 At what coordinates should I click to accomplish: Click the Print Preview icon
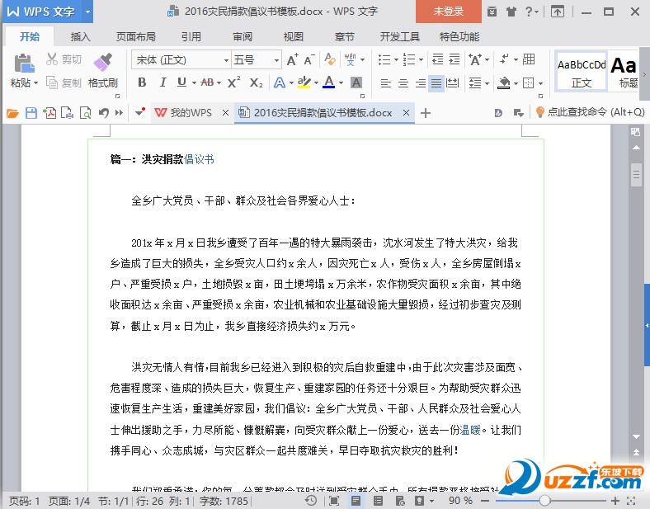86,113
